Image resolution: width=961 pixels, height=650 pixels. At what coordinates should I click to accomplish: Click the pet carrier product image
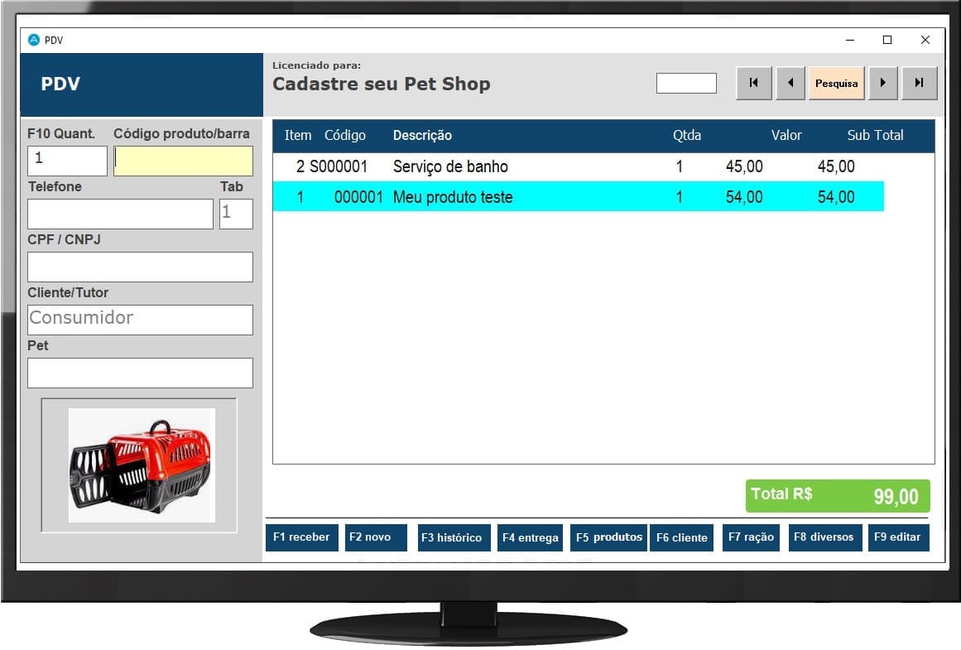click(140, 465)
